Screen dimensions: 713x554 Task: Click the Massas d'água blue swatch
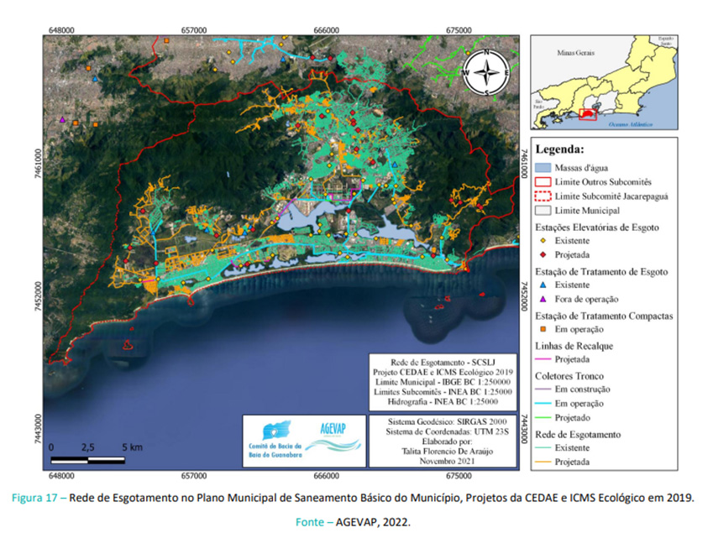pyautogui.click(x=543, y=168)
